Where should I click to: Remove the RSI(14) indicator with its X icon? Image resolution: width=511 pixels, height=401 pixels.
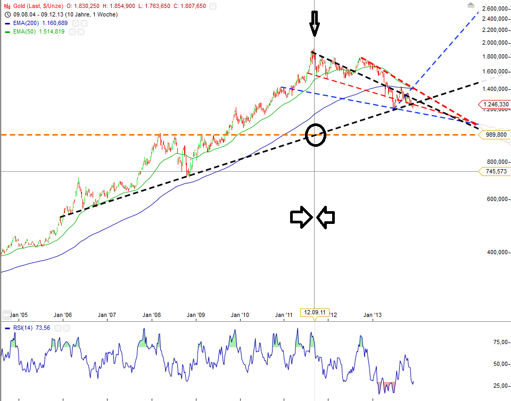pos(67,328)
